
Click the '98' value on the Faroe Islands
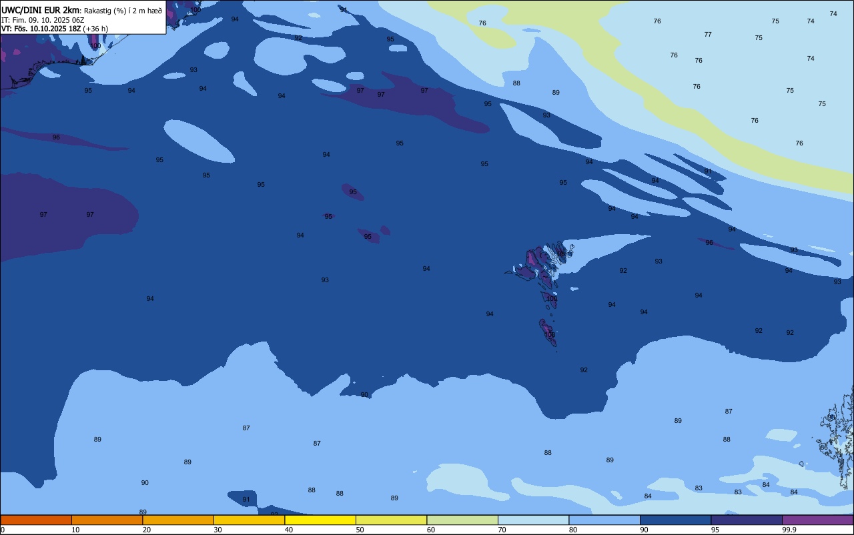point(561,254)
